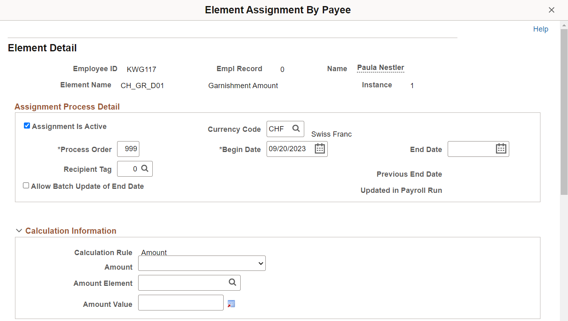Image resolution: width=568 pixels, height=321 pixels.
Task: Open the Currency Code lookup magnifier
Action: tap(295, 129)
